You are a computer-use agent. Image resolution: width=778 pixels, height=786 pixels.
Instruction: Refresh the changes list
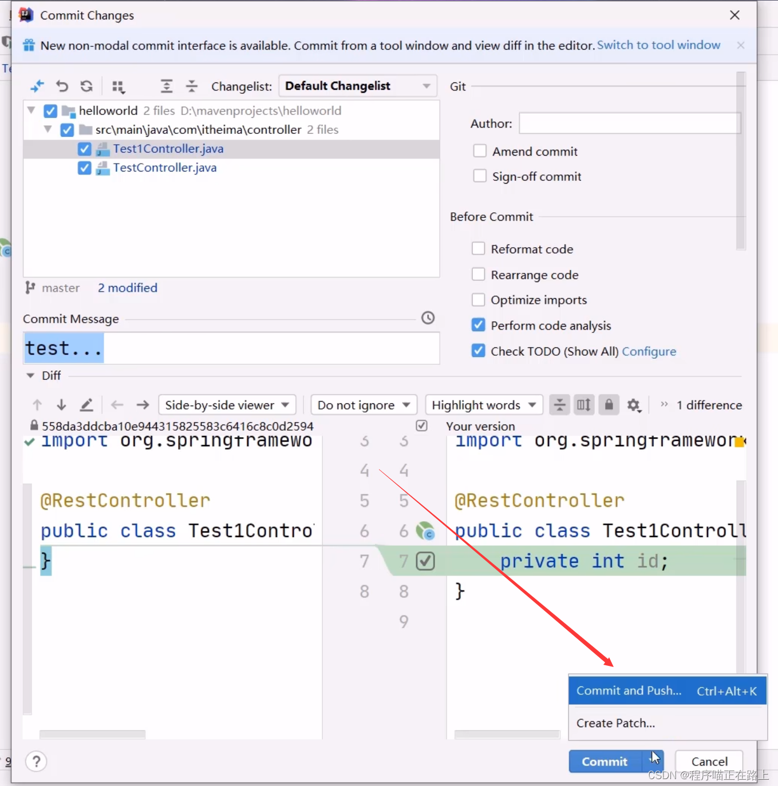pos(86,86)
